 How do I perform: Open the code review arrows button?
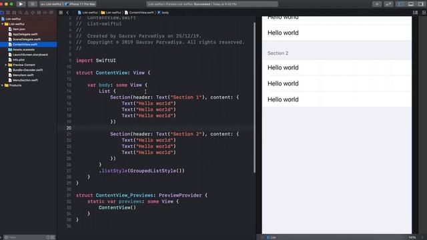coord(388,4)
